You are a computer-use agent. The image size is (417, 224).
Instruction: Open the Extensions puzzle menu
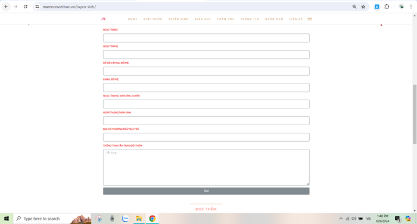pos(387,7)
